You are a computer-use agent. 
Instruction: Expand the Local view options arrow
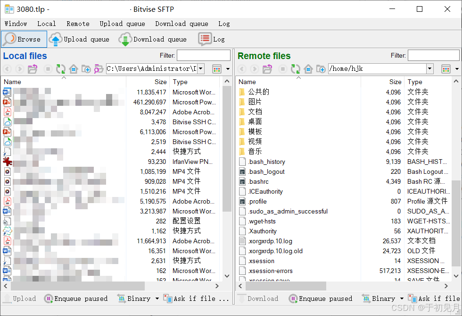pyautogui.click(x=228, y=69)
